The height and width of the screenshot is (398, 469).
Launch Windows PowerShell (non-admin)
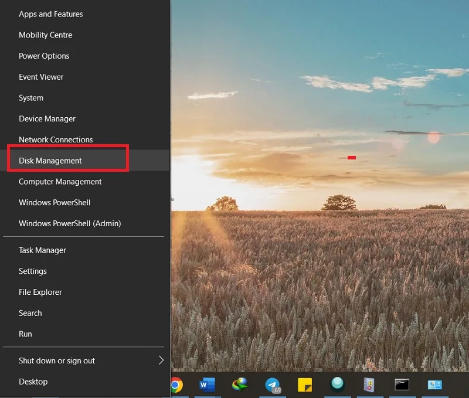[x=85, y=202]
